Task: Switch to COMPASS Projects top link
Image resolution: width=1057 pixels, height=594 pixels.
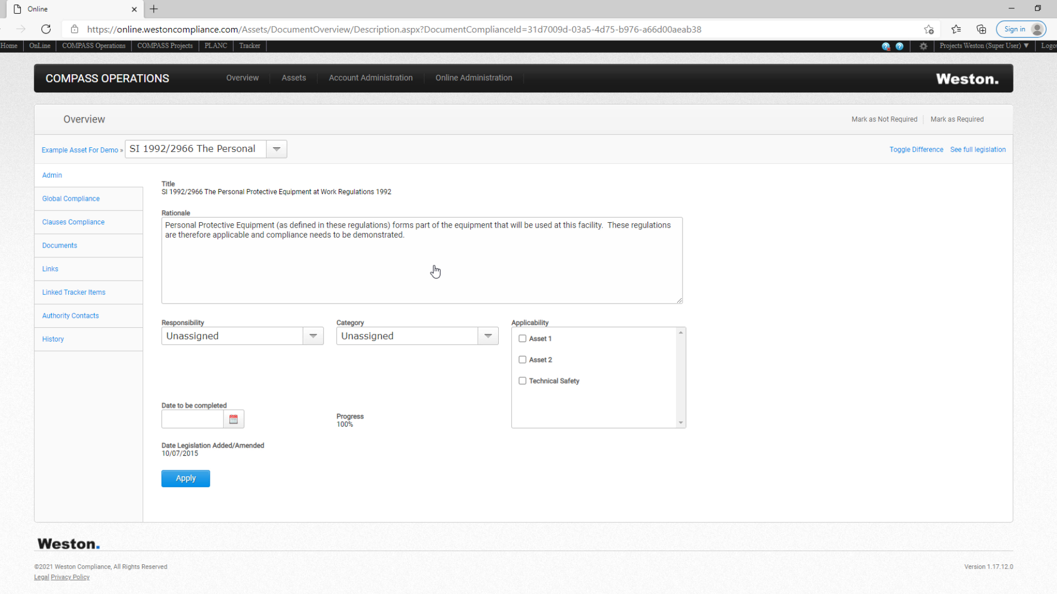Action: tap(165, 46)
